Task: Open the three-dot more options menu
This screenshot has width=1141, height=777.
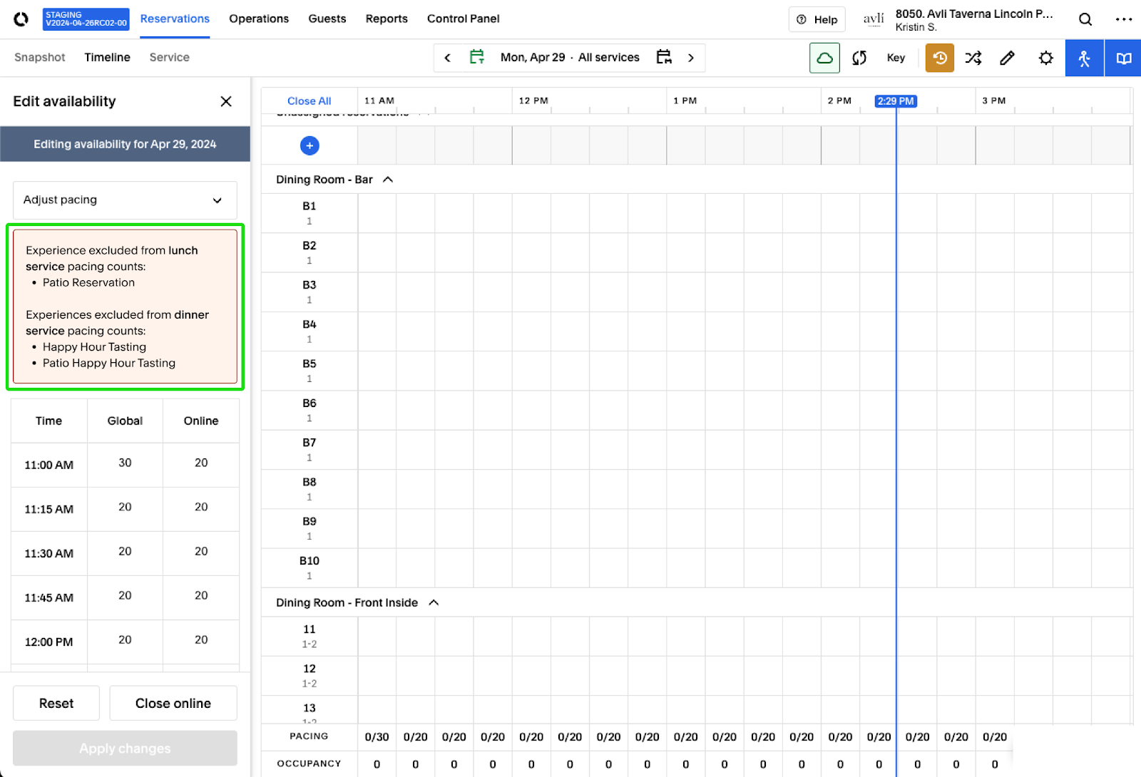Action: 1124,19
